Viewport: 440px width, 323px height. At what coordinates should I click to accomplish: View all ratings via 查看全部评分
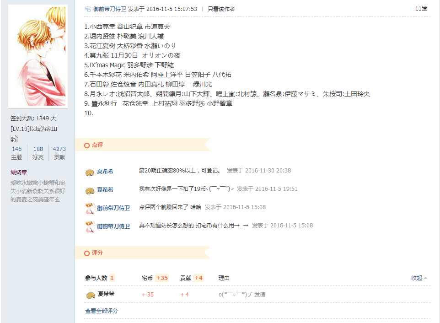102,311
